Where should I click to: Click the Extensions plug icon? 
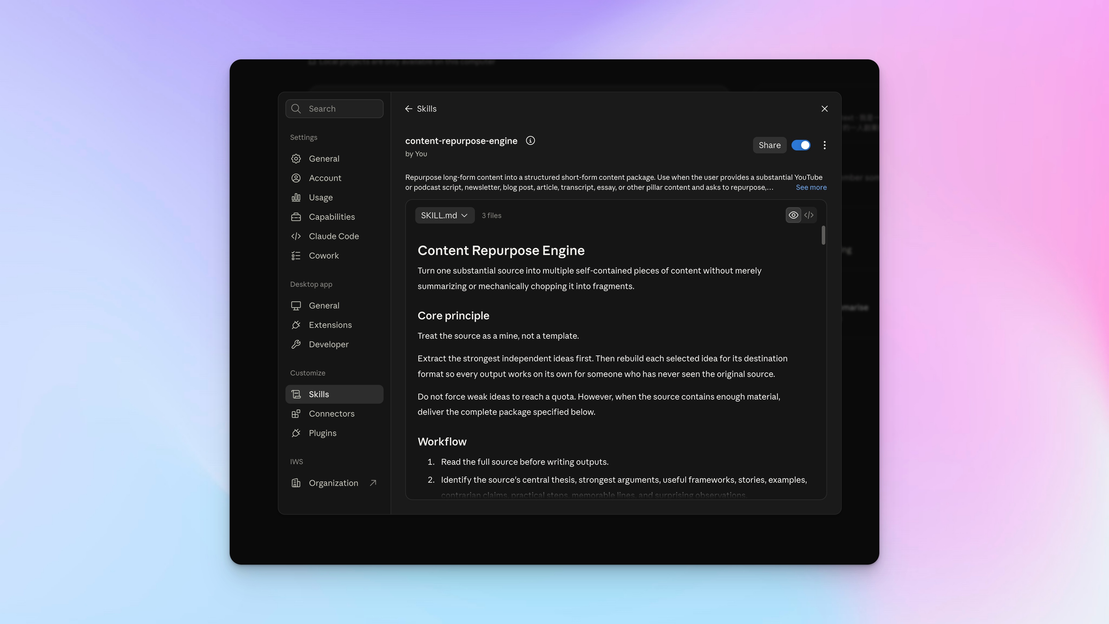[296, 325]
